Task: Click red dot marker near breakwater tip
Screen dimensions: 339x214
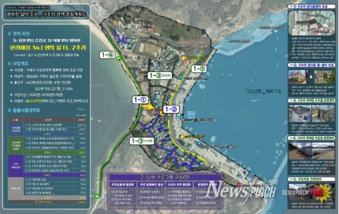Action: tap(240, 186)
